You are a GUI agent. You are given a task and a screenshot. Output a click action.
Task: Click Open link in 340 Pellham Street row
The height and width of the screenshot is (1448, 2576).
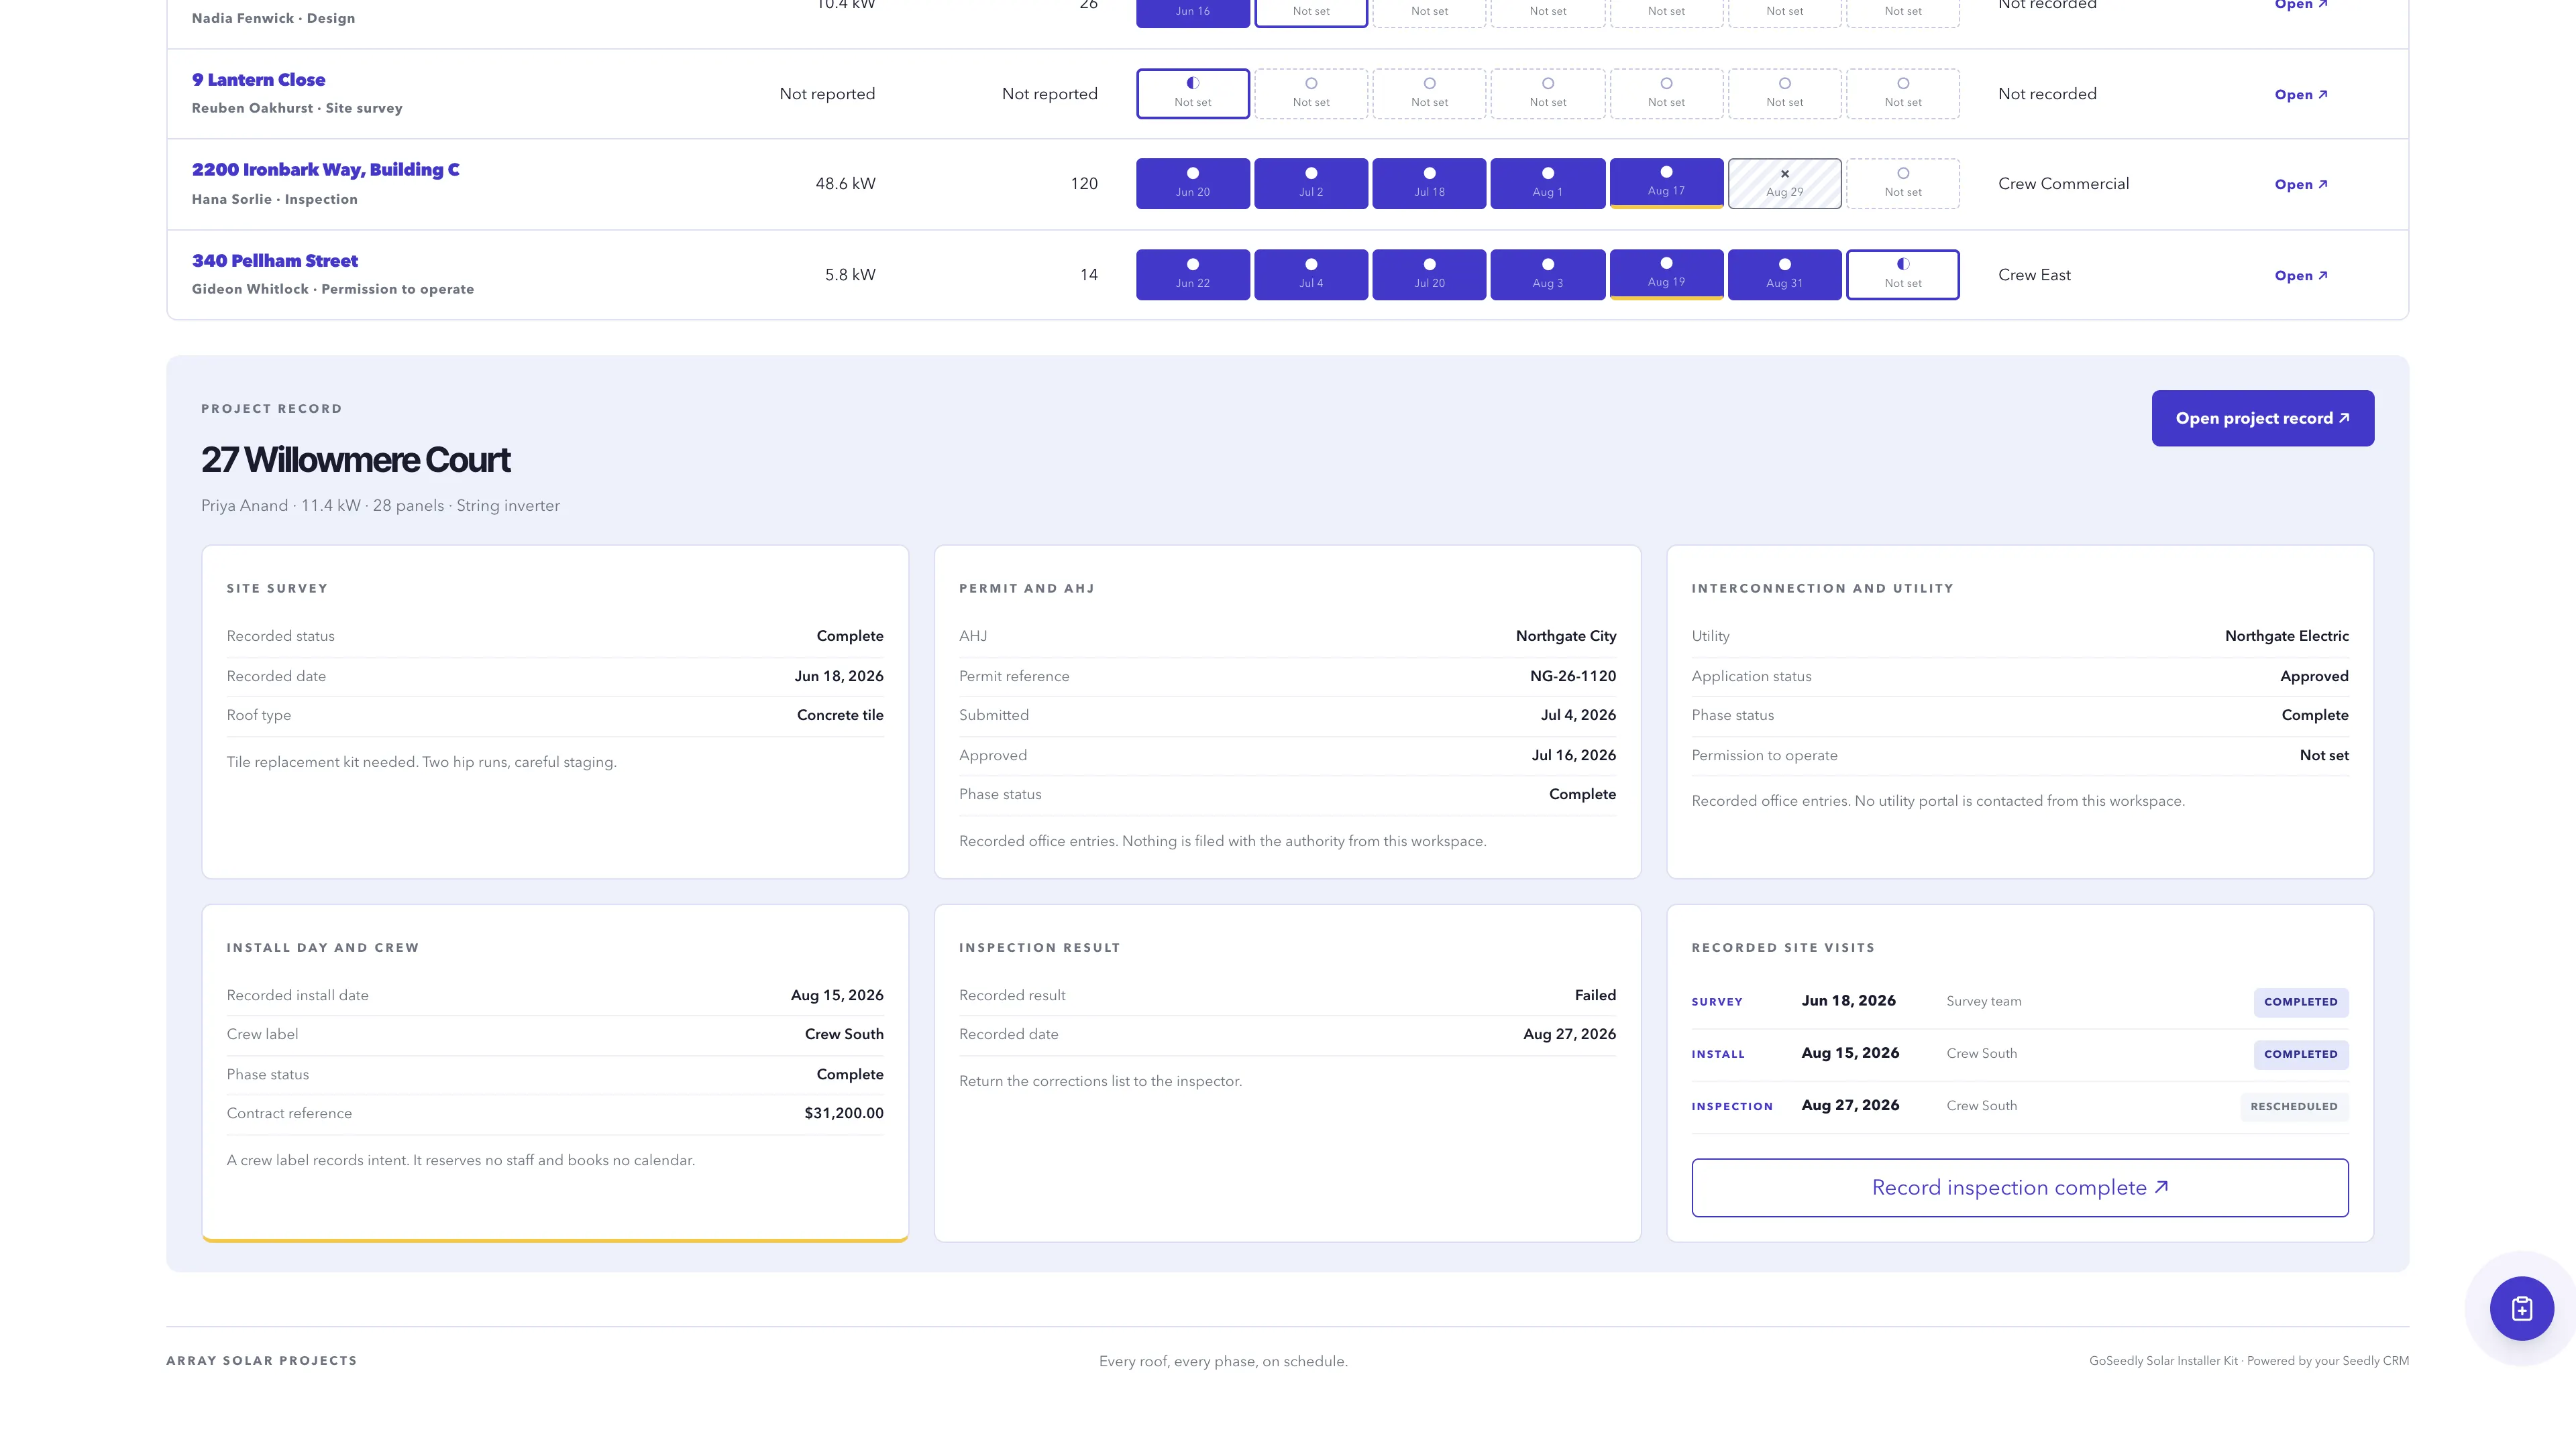point(2300,276)
